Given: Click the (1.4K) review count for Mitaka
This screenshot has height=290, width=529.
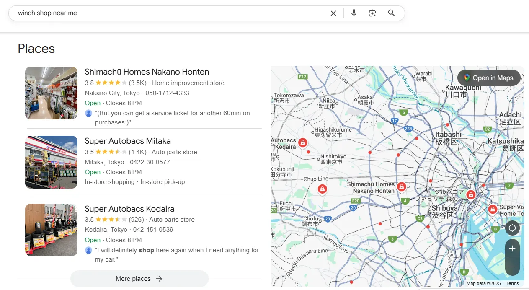Looking at the screenshot, I should pos(138,152).
